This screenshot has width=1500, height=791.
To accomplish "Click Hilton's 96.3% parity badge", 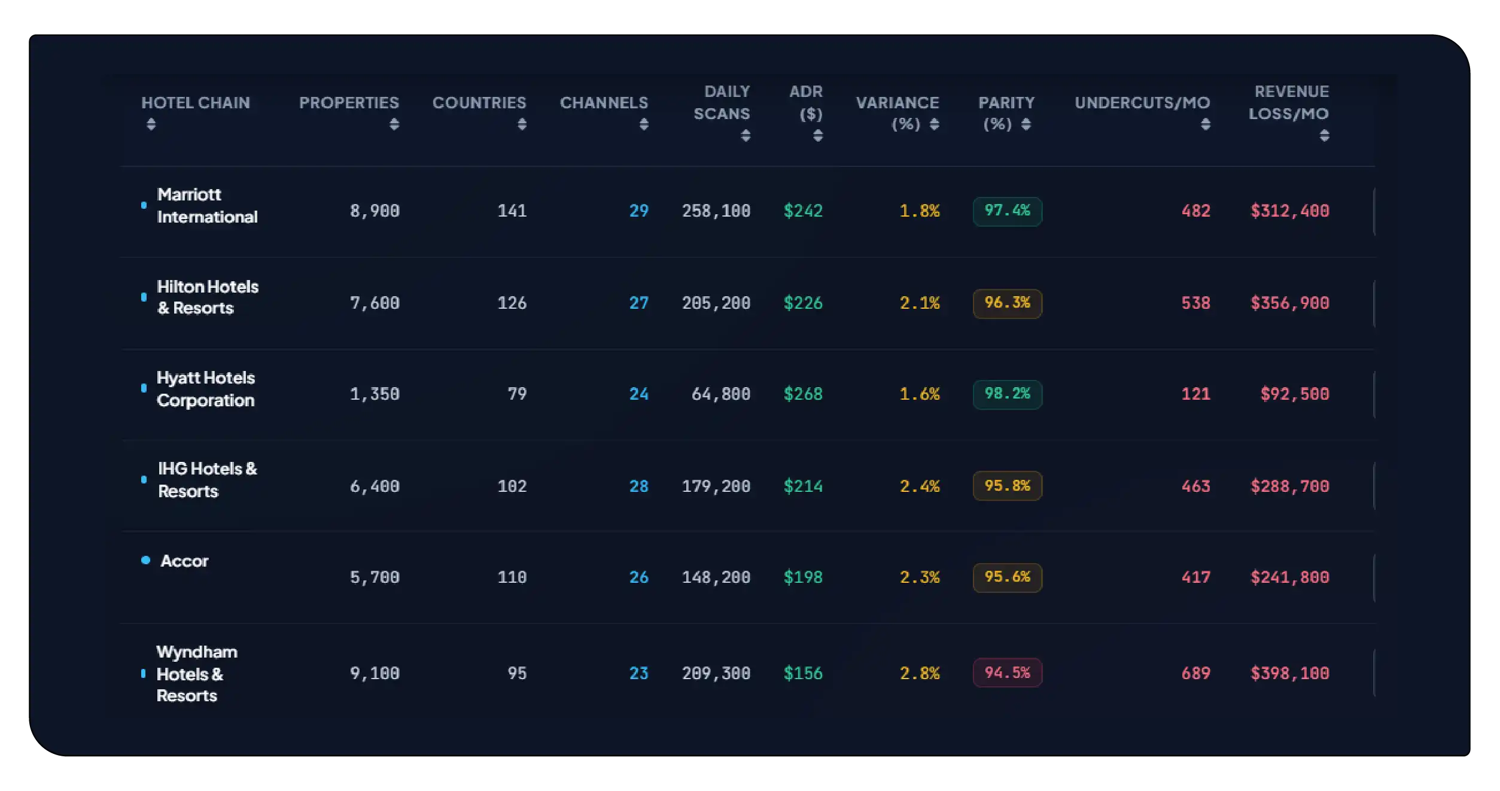I will [1008, 303].
